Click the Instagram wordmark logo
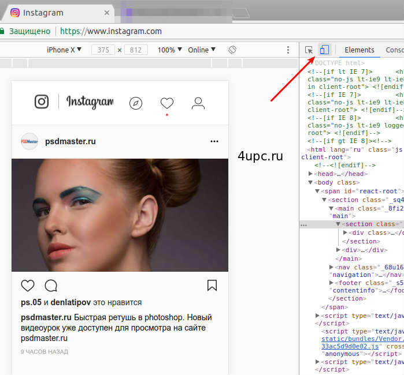Viewport: 404px width, 375px height. click(x=90, y=102)
